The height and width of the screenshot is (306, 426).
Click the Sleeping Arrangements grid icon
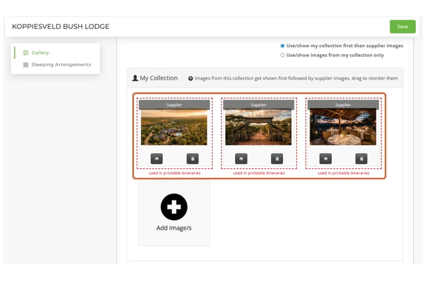pos(25,65)
